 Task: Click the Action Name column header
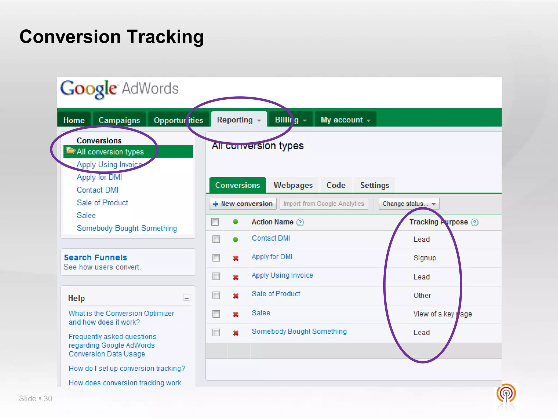point(272,222)
